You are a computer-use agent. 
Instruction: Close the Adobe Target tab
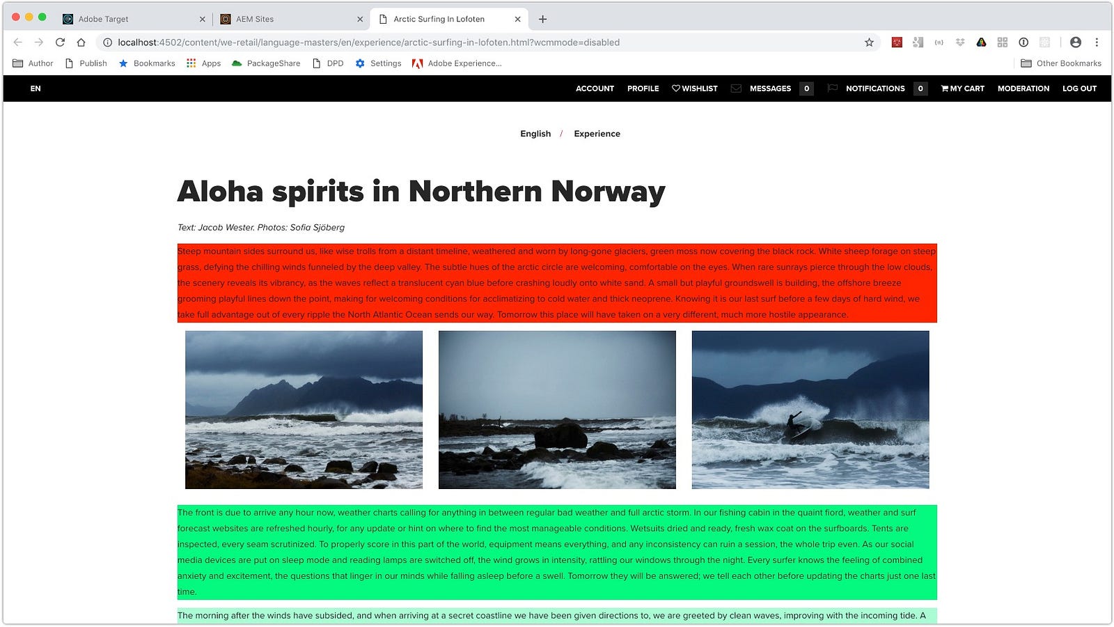[x=203, y=20]
